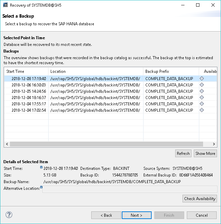
Task: Click availability diamond for 2018-12-06 backup
Action: point(202,85)
